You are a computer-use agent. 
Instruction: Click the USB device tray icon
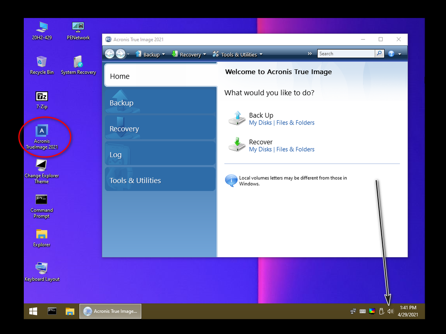pyautogui.click(x=381, y=311)
